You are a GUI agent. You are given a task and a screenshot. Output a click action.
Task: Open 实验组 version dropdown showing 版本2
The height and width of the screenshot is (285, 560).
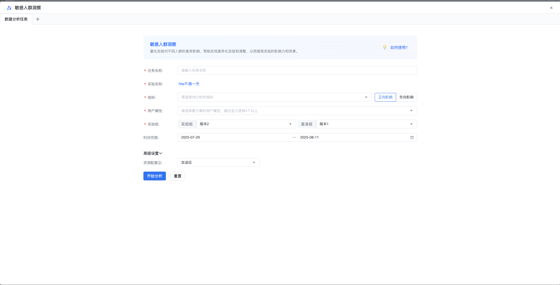tap(246, 124)
